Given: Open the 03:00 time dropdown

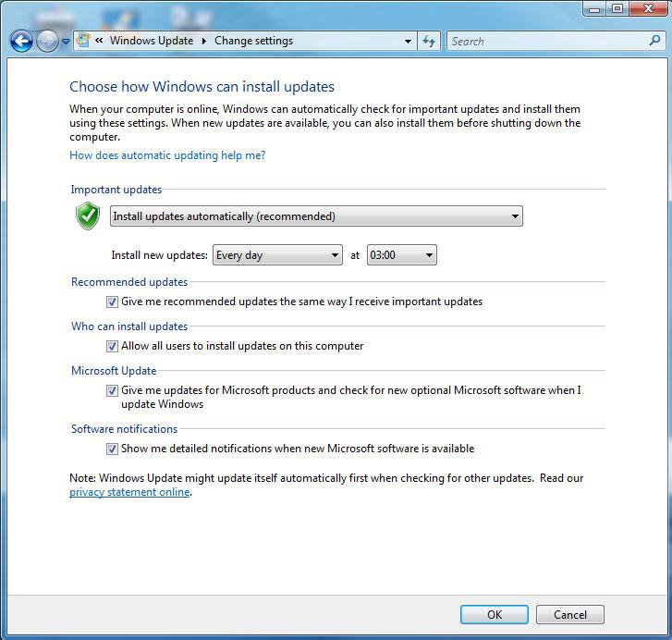Looking at the screenshot, I should (402, 255).
